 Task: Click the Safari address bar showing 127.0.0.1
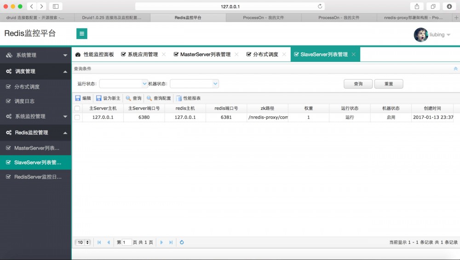[230, 6]
